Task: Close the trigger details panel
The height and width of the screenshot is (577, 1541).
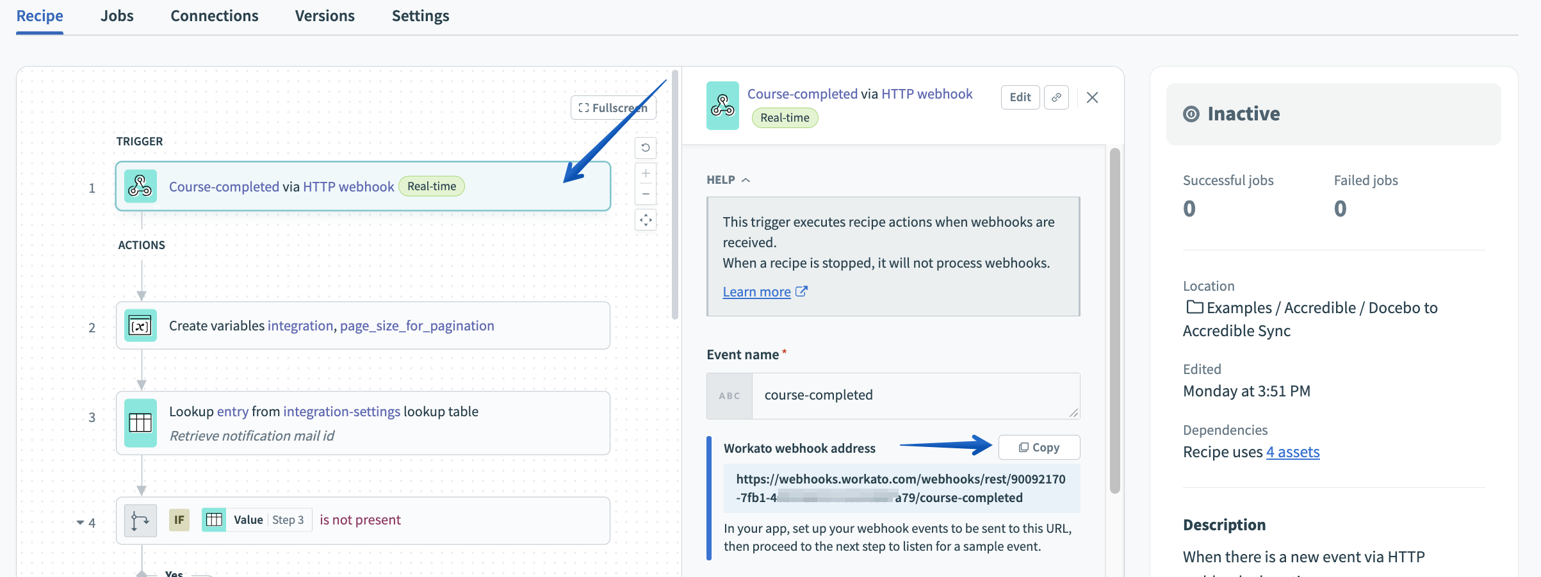Action: point(1093,97)
